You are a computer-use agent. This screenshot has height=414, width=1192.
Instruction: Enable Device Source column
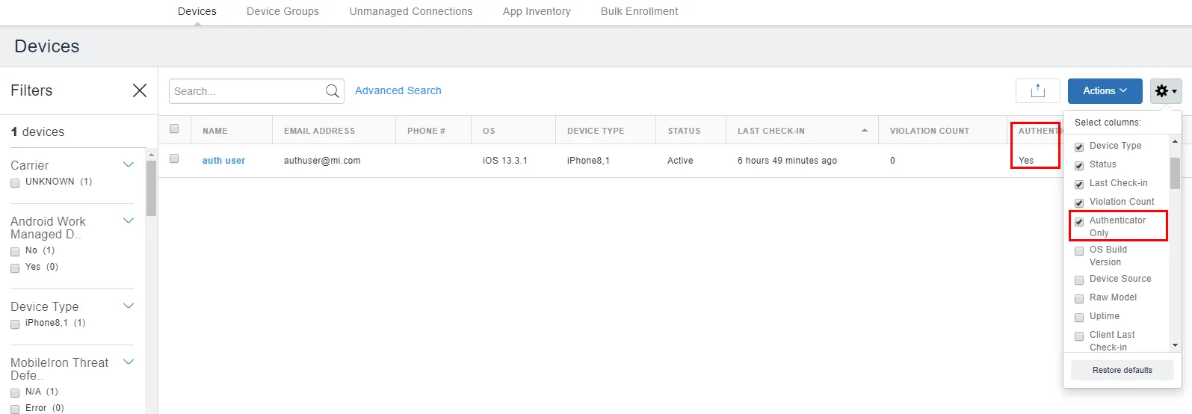pos(1079,279)
